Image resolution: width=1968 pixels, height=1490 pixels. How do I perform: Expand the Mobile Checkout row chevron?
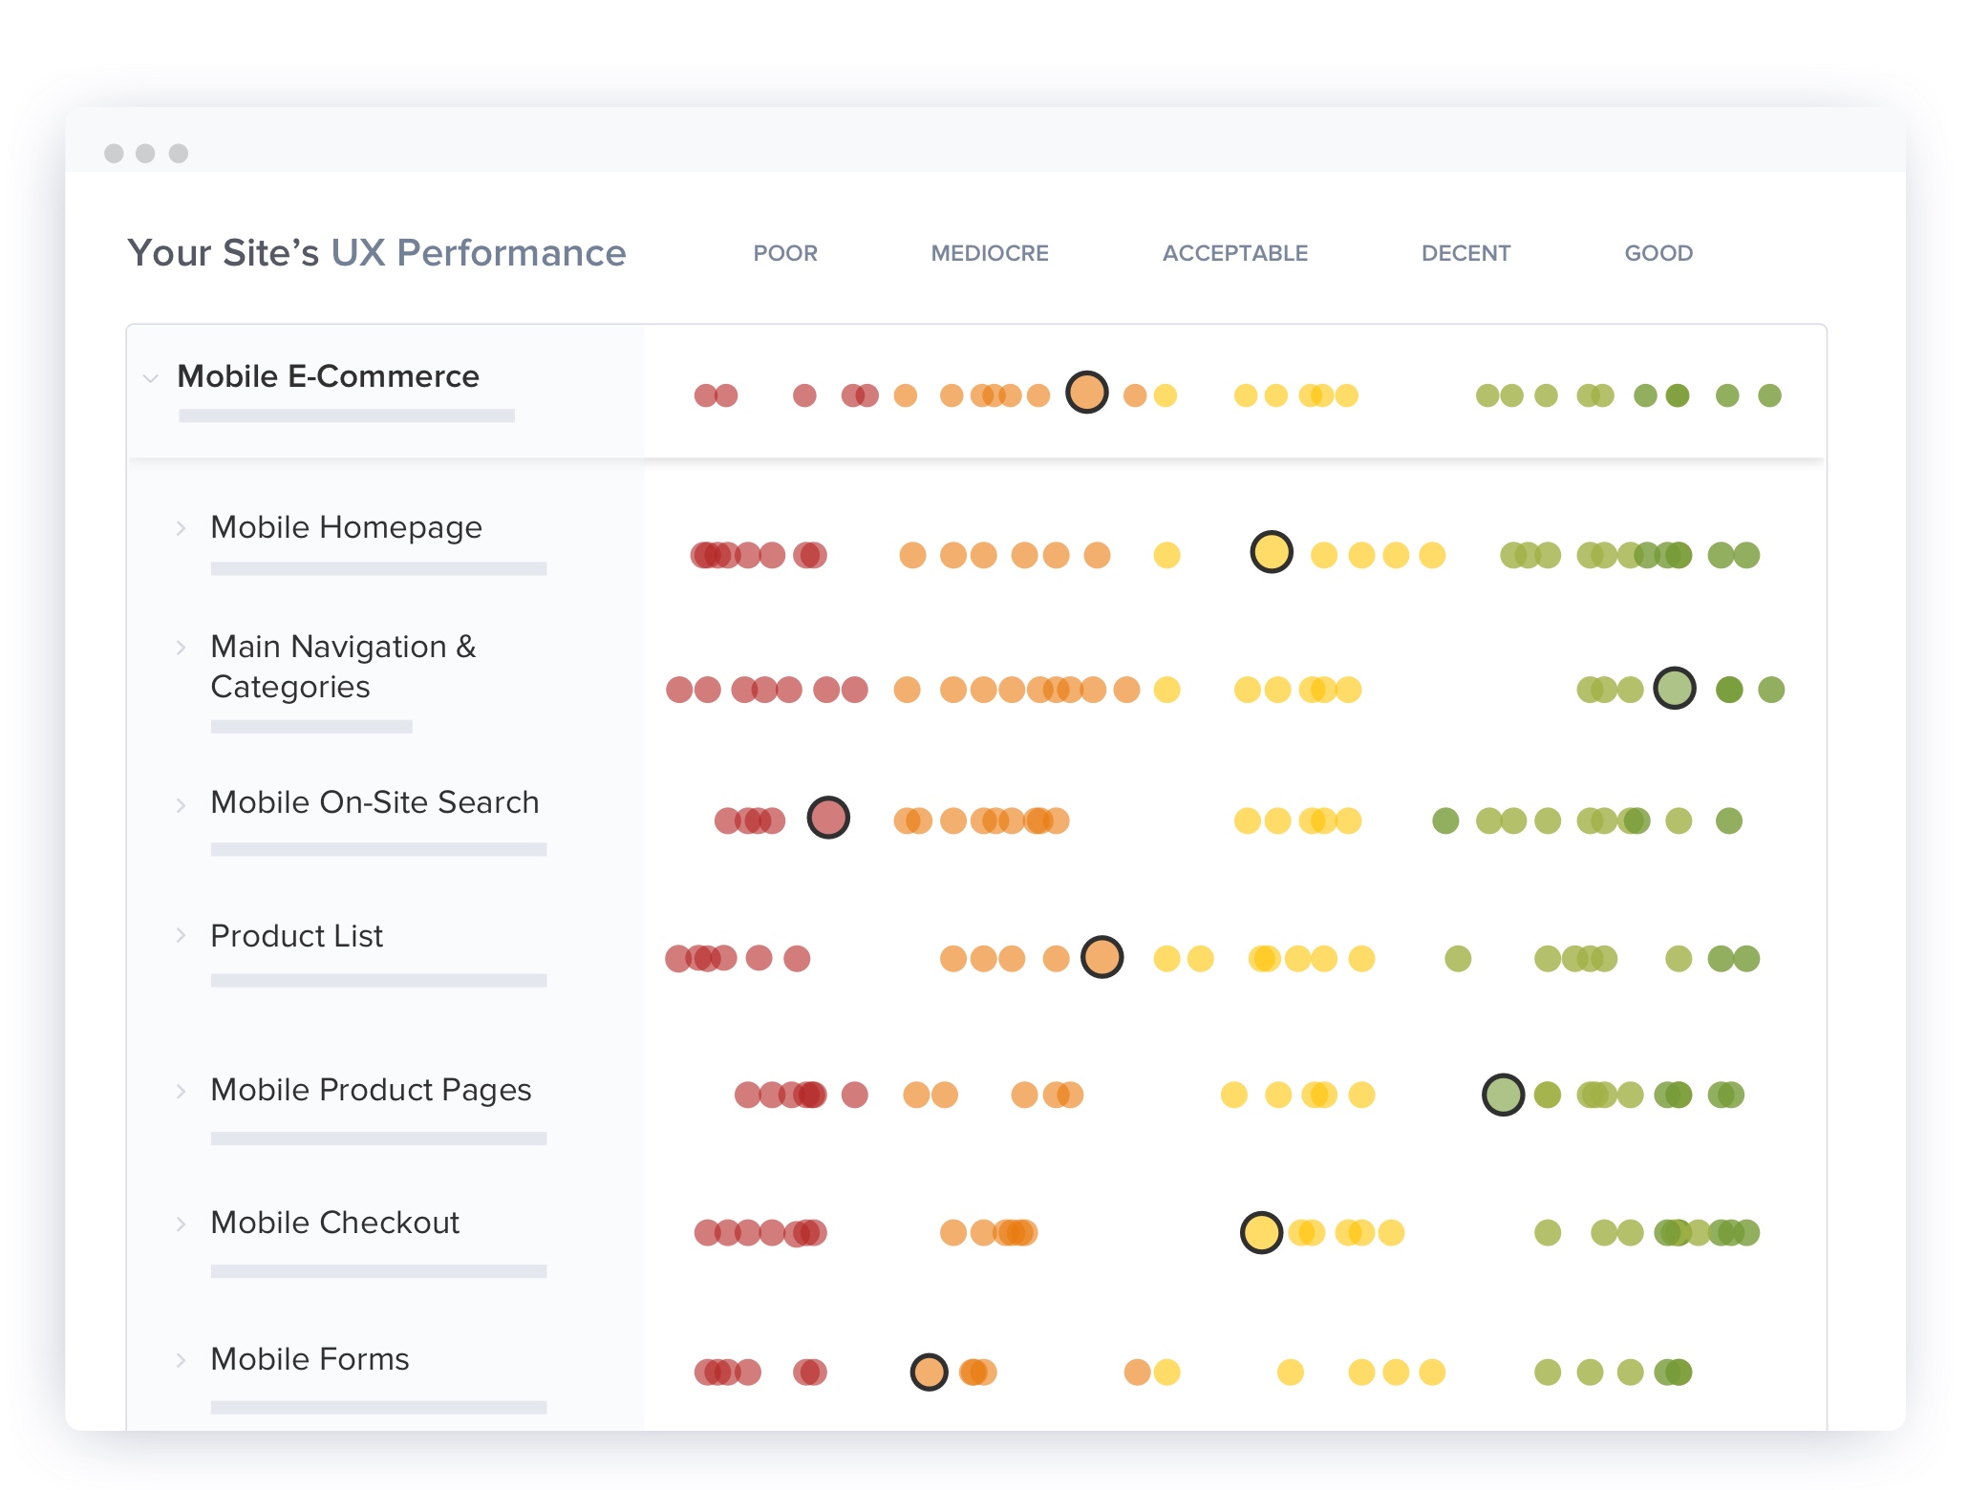click(x=181, y=1224)
